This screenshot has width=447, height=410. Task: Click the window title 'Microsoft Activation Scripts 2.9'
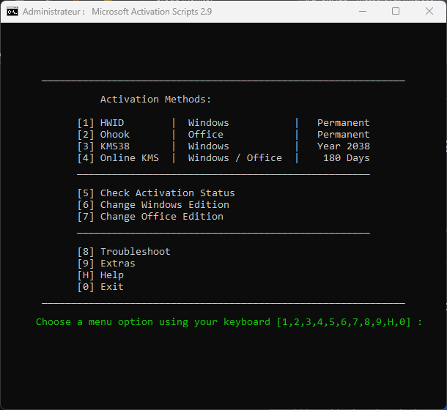click(152, 12)
